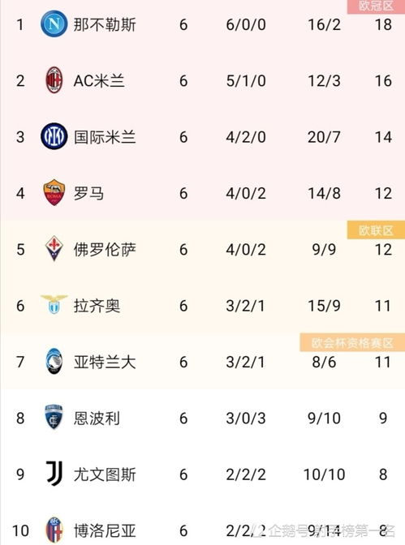
Task: Open the 那不勒斯 team name link
Action: pos(105,24)
